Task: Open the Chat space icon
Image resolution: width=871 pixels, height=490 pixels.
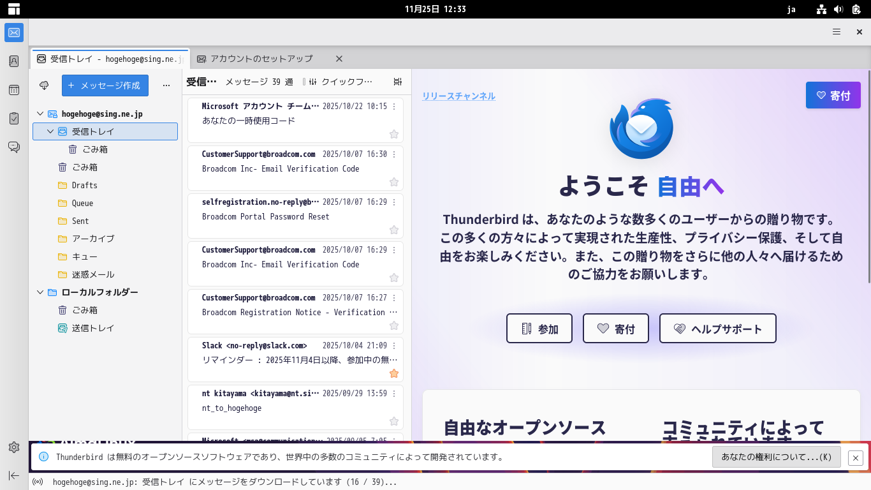Action: [14, 147]
